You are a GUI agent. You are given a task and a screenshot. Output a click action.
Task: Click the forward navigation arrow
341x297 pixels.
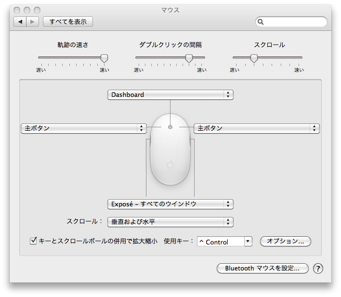point(32,22)
